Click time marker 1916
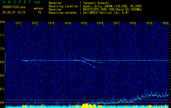This screenshot has width=171, height=108. (100, 23)
